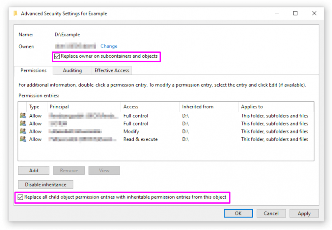Switch to the Auditing tab
The image size is (332, 230).
[x=72, y=71]
